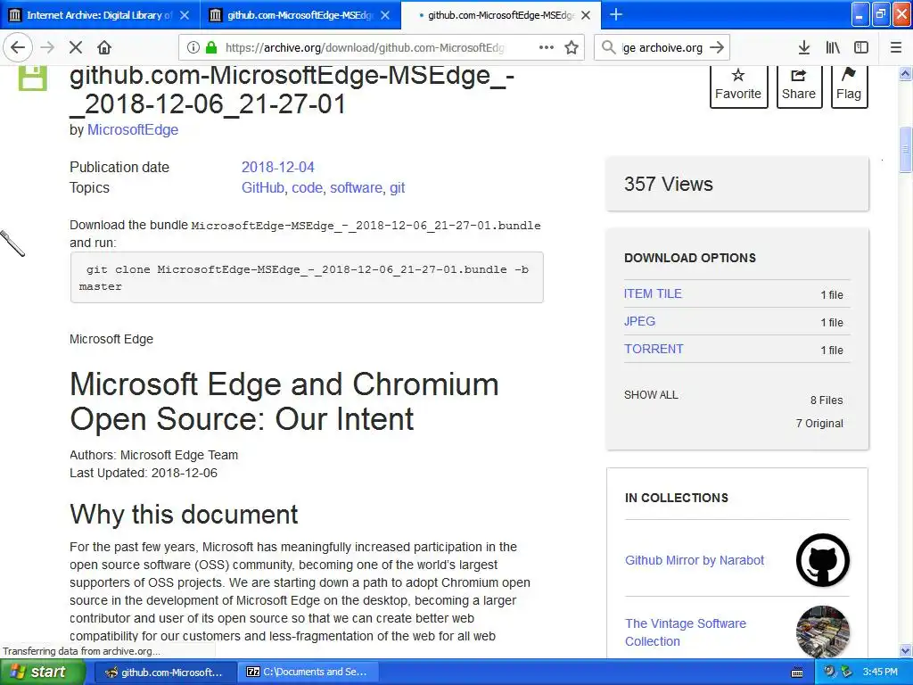Open the Downloads panel
Screen dimensions: 913x685
(804, 47)
